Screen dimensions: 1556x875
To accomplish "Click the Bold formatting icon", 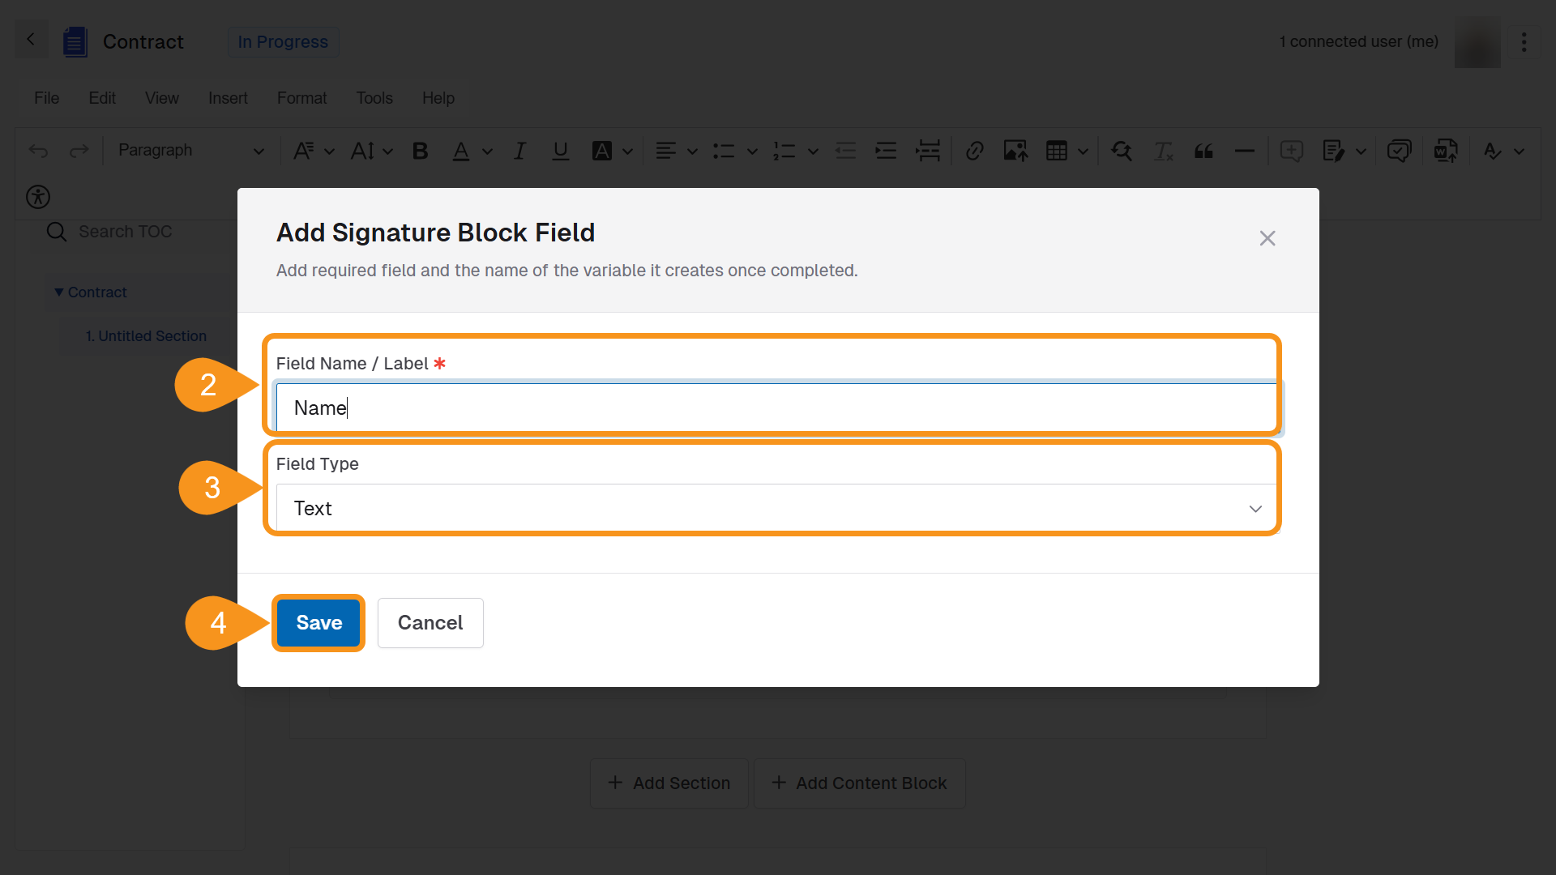I will click(420, 151).
